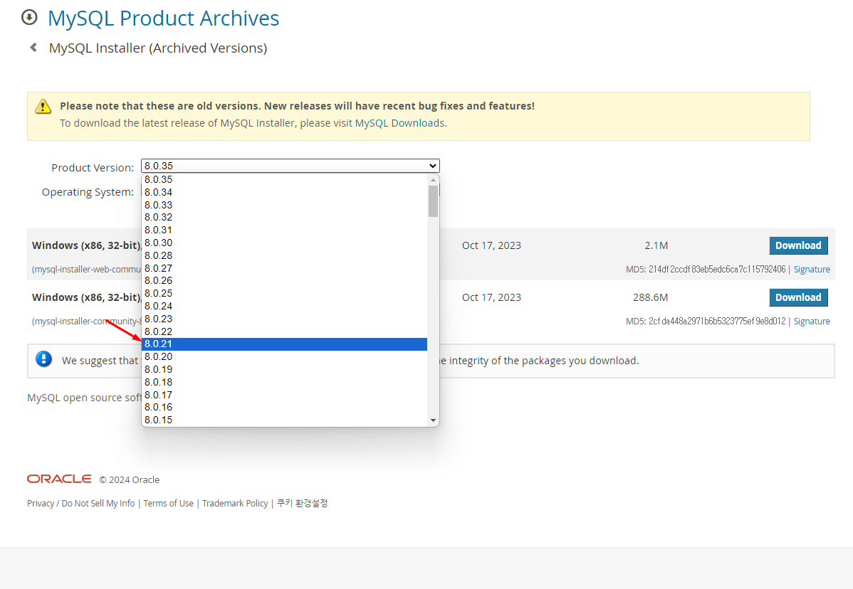This screenshot has height=589, width=853.
Task: Click the version list scroll-down arrow
Action: pyautogui.click(x=433, y=420)
